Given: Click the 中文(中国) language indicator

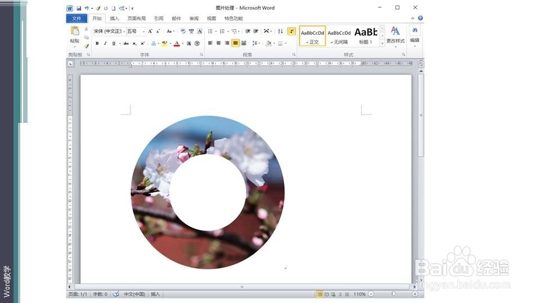Looking at the screenshot, I should (134, 294).
